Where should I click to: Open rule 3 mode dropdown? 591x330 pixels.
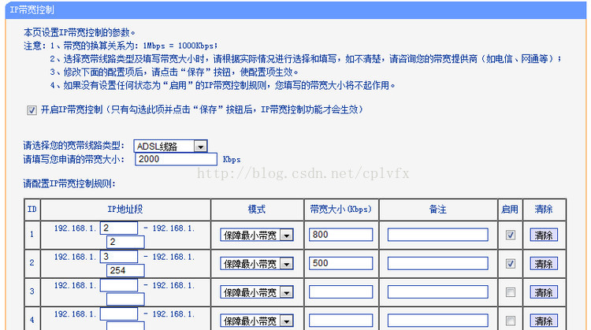tap(257, 292)
